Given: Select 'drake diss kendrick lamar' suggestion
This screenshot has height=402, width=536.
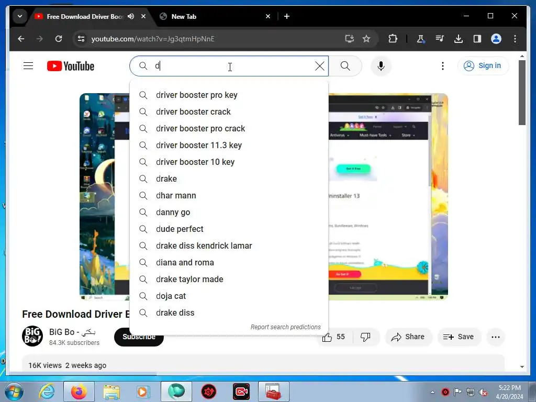Looking at the screenshot, I should click(x=229, y=246).
